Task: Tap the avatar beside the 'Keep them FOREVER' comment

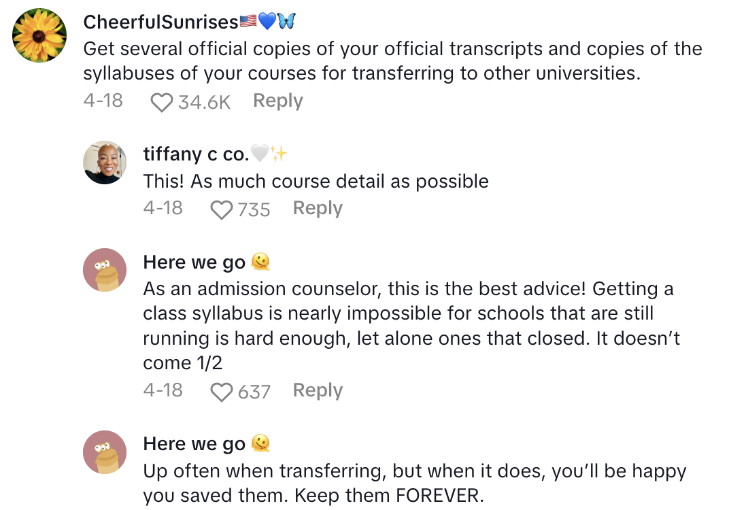Action: click(105, 452)
